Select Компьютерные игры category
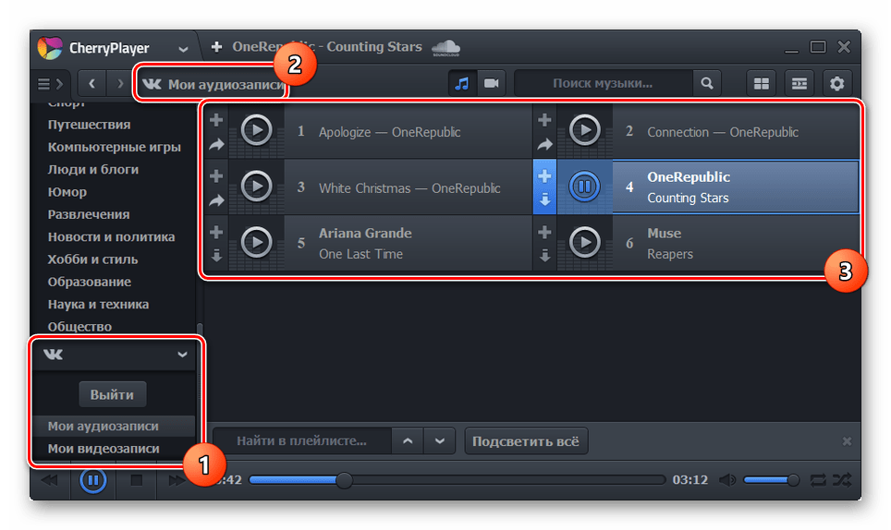The height and width of the screenshot is (530, 891). 115,147
